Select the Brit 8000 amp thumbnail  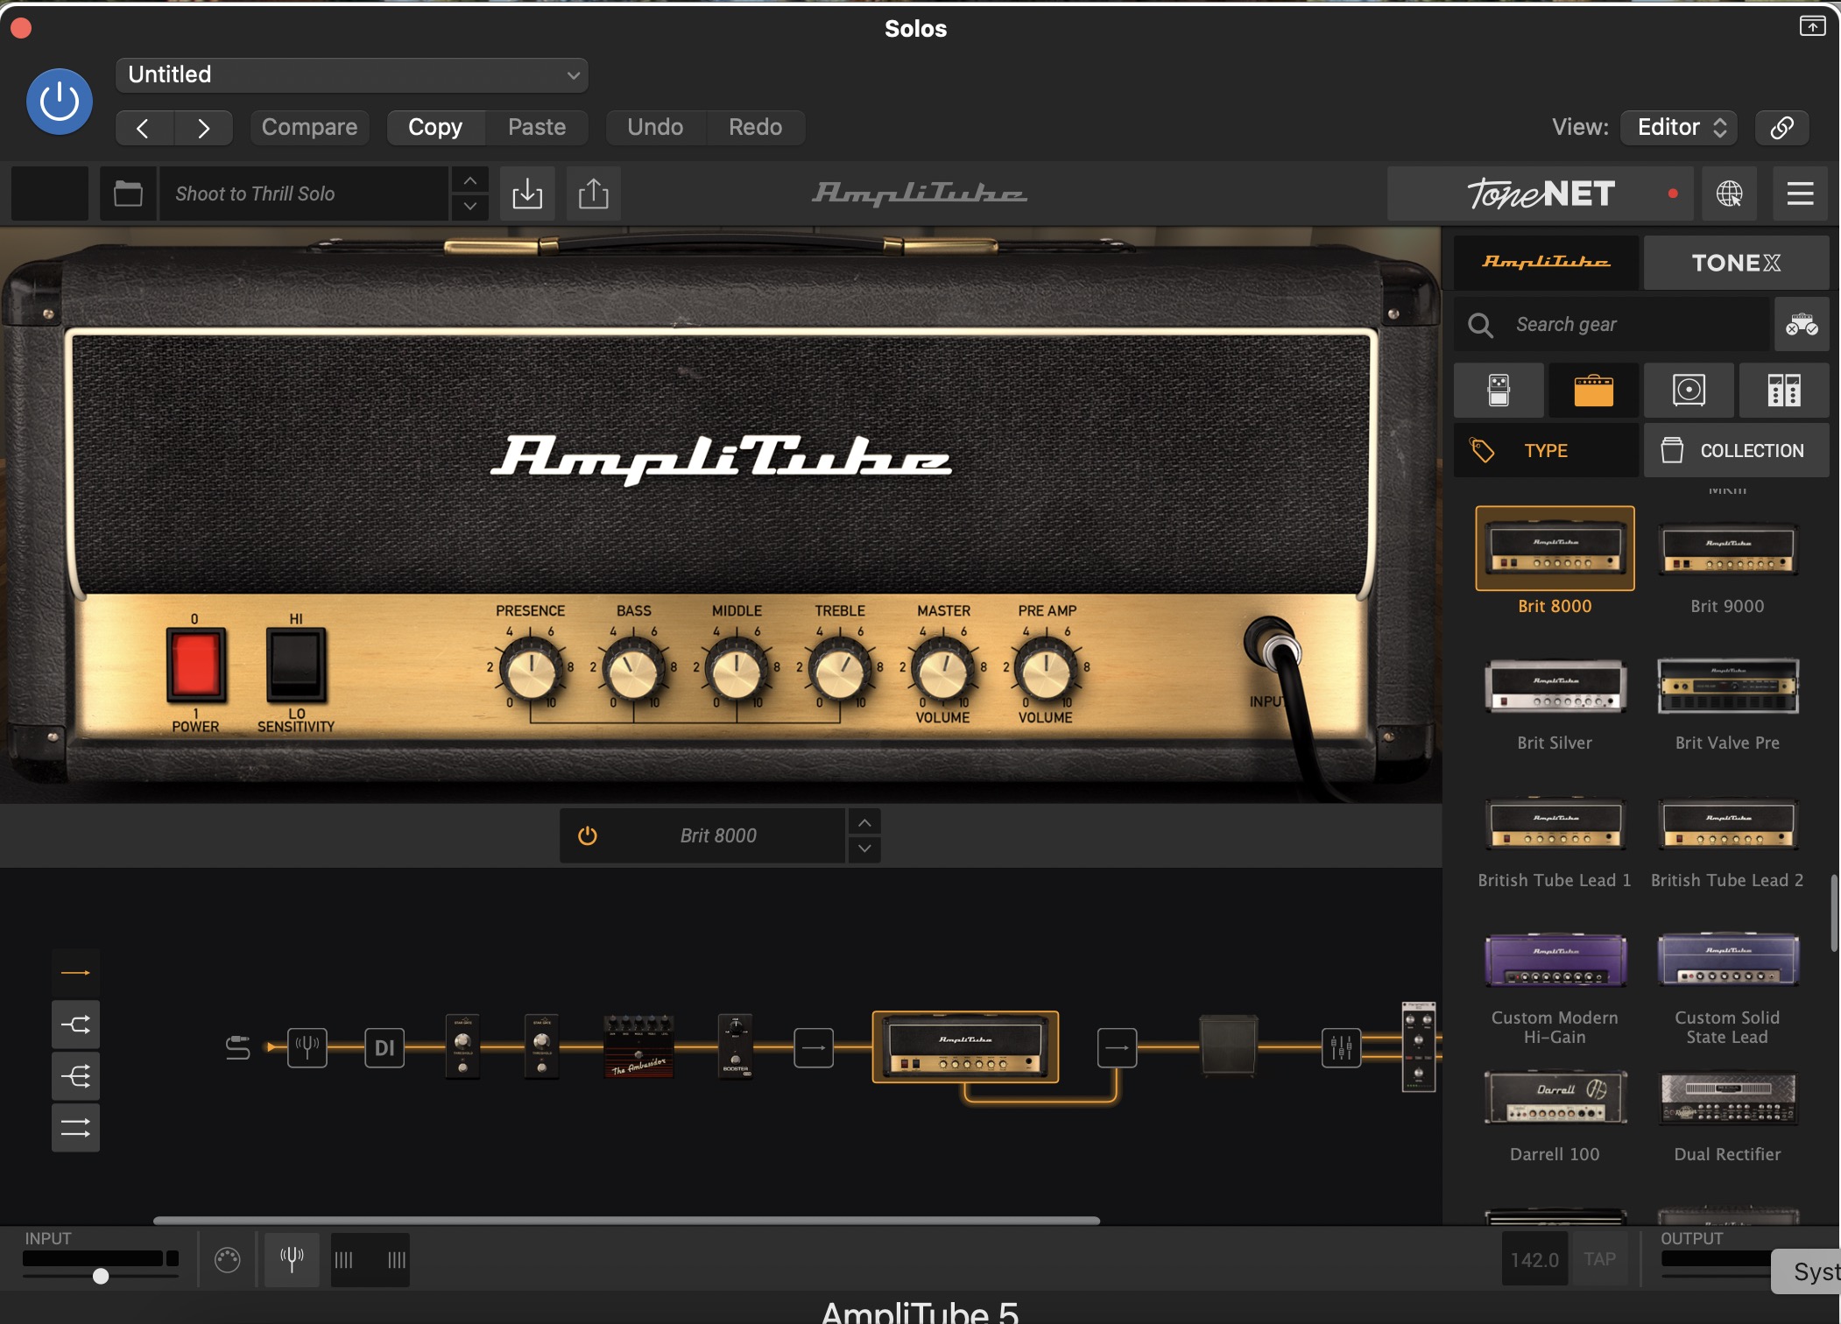coord(1555,548)
